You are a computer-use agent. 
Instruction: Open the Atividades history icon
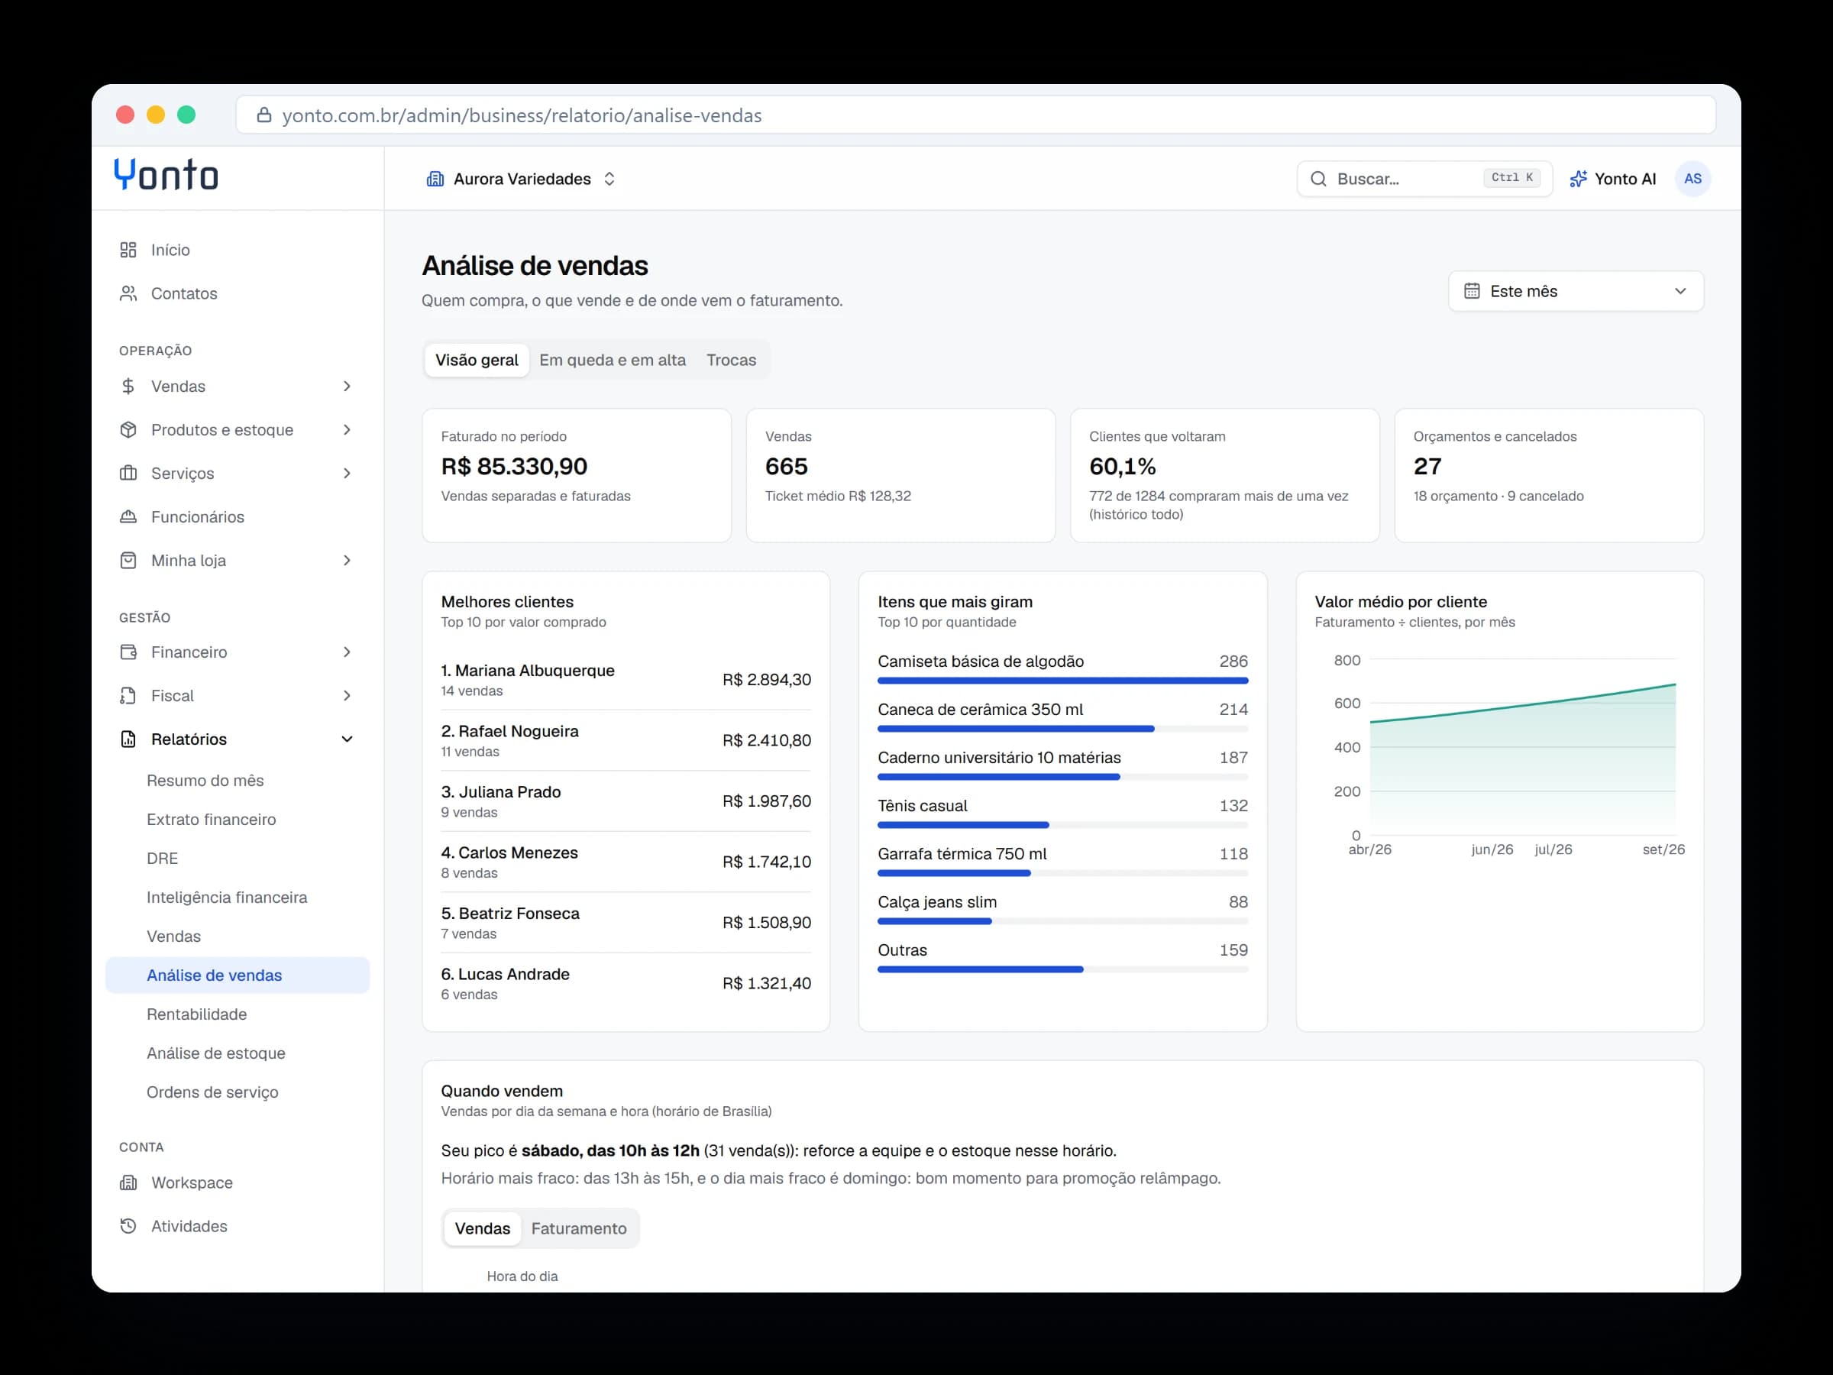pyautogui.click(x=128, y=1225)
